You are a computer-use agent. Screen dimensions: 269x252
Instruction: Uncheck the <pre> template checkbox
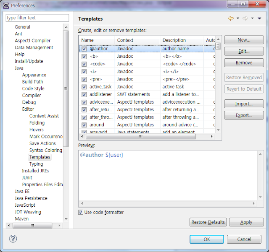(84, 79)
